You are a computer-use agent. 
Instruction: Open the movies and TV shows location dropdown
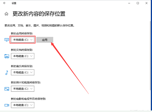[x=23, y=105]
